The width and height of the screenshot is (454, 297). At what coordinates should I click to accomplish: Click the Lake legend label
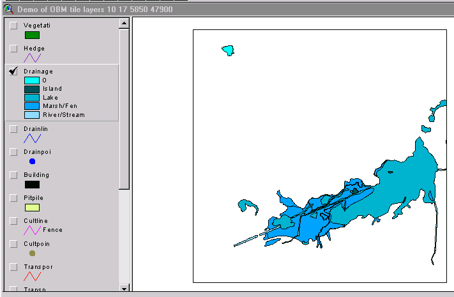pos(50,98)
